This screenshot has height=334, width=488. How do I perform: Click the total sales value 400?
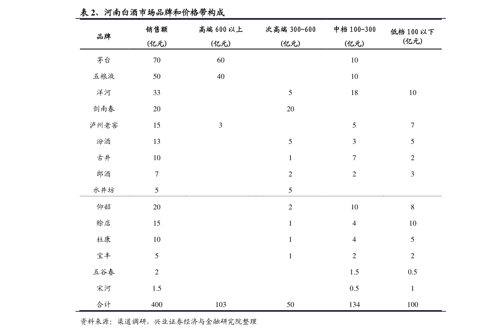point(157,304)
